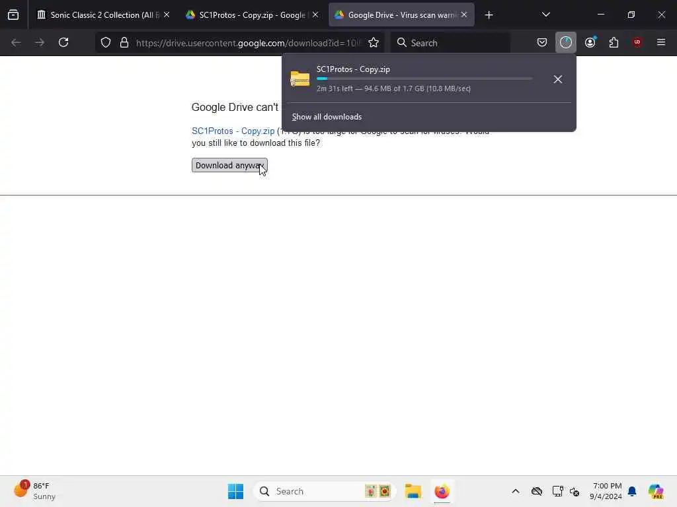Open Firefox account icon
Screen dimensions: 677x507
(590, 42)
